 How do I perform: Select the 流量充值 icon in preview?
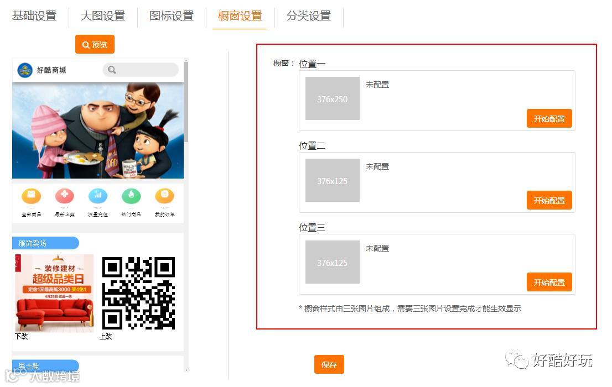coord(98,196)
